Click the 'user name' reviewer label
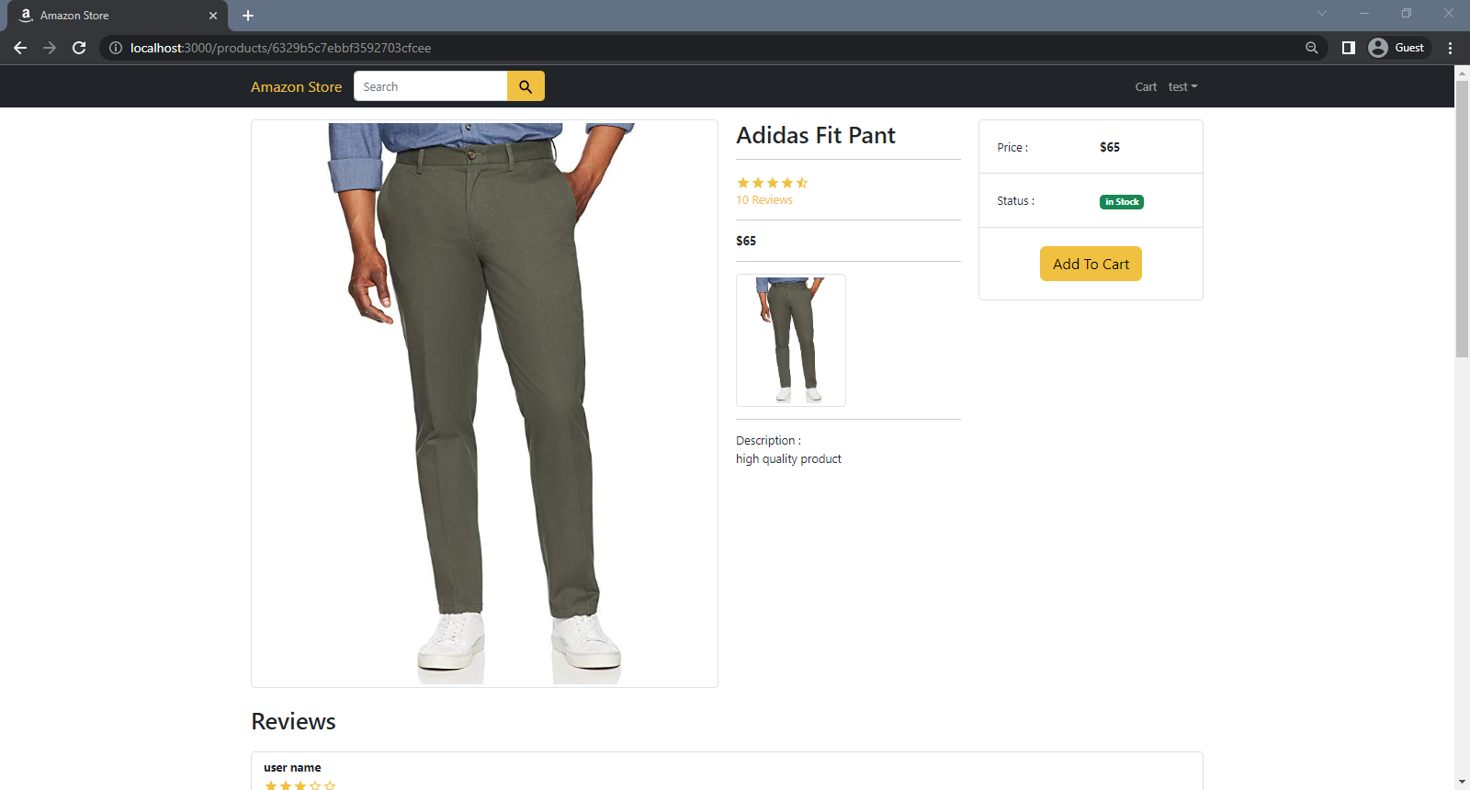Image resolution: width=1470 pixels, height=790 pixels. (x=292, y=768)
